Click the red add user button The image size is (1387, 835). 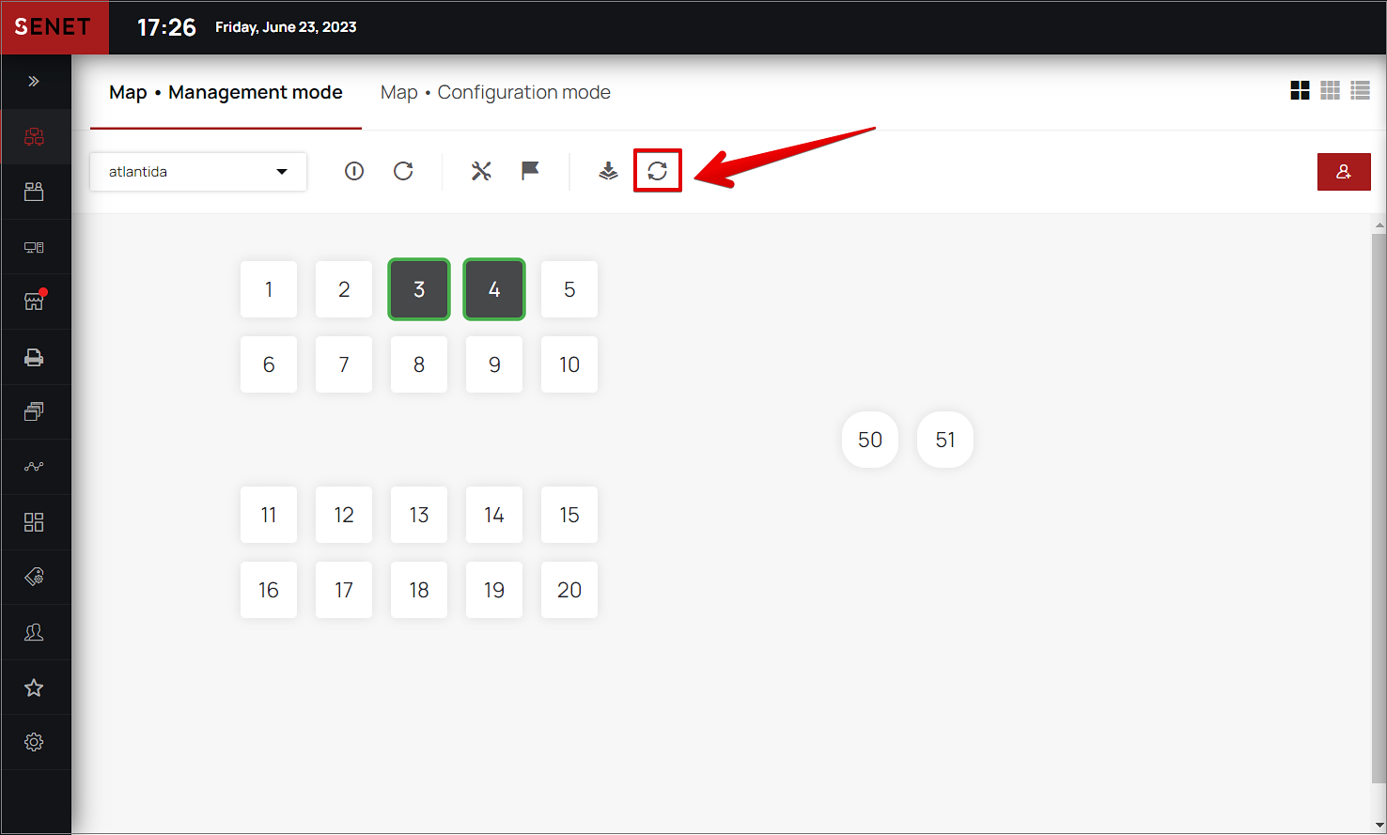click(x=1343, y=172)
